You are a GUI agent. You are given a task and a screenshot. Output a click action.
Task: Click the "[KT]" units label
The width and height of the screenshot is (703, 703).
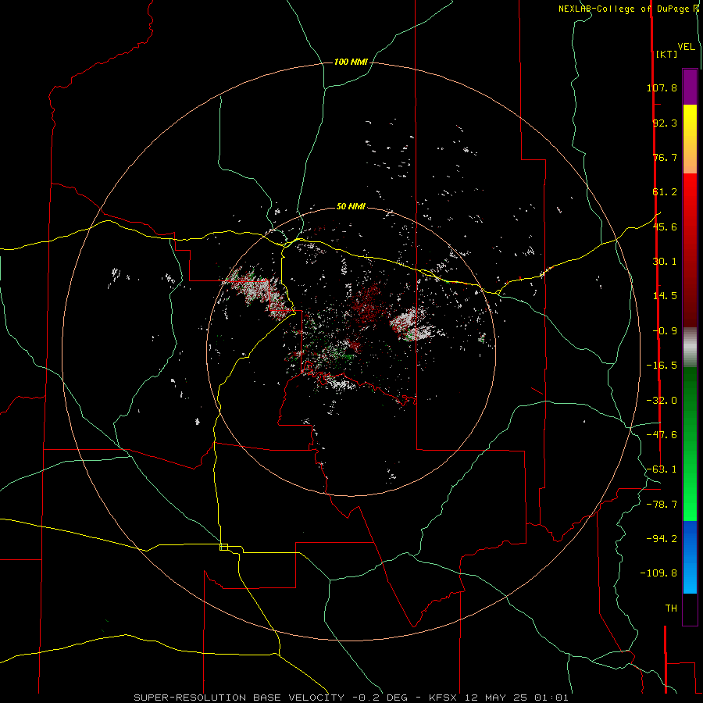pyautogui.click(x=667, y=54)
